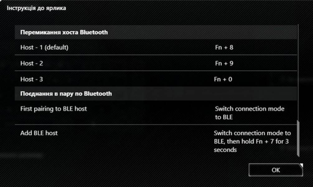Click the Інструкція до ярлика title
The height and width of the screenshot is (187, 313).
36,8
